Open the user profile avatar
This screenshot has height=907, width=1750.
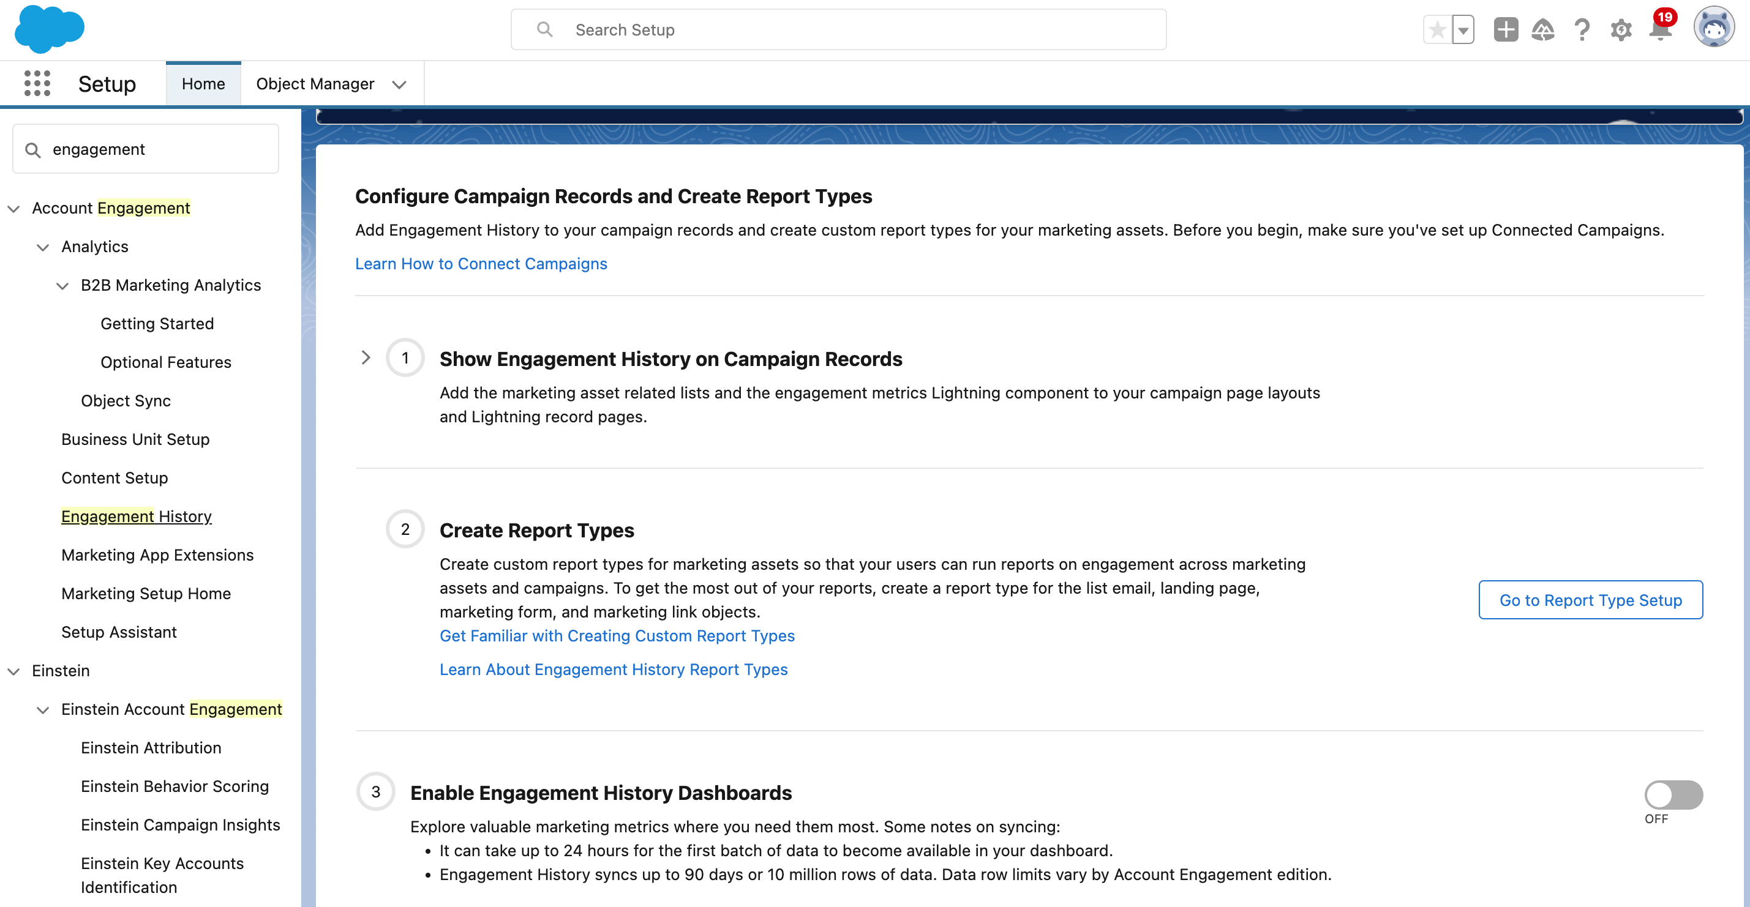(1713, 28)
